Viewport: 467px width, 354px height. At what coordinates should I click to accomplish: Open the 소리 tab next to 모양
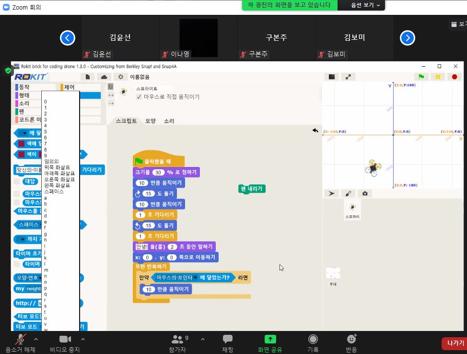[169, 121]
